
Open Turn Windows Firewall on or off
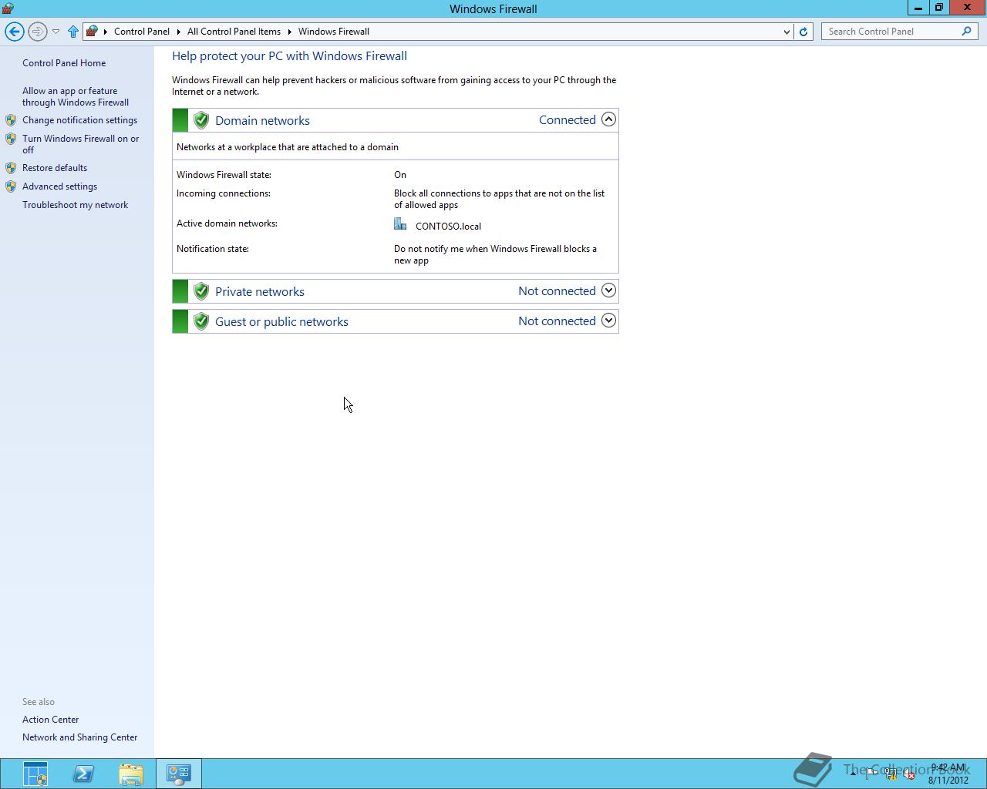[81, 144]
